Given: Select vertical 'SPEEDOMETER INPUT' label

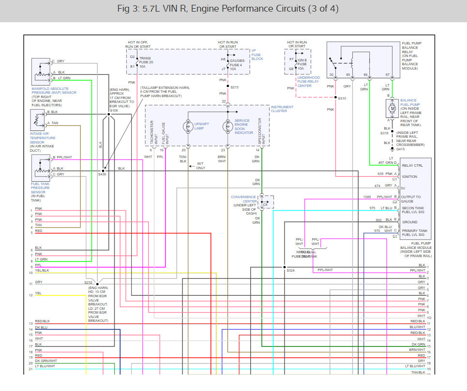Looking at the screenshot, I should [261, 131].
